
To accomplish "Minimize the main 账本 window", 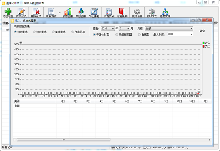I will [x=199, y=2].
